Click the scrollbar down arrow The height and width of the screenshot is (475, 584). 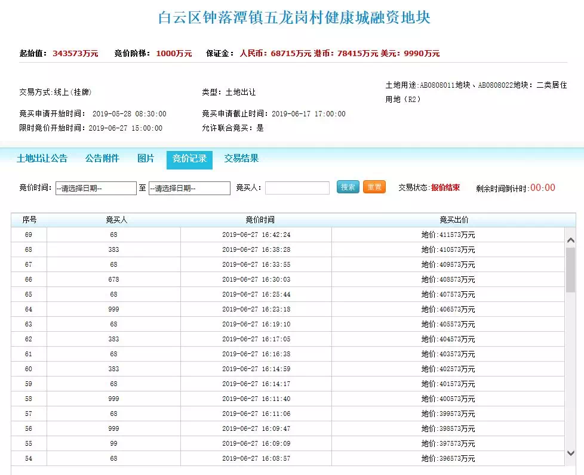point(570,453)
